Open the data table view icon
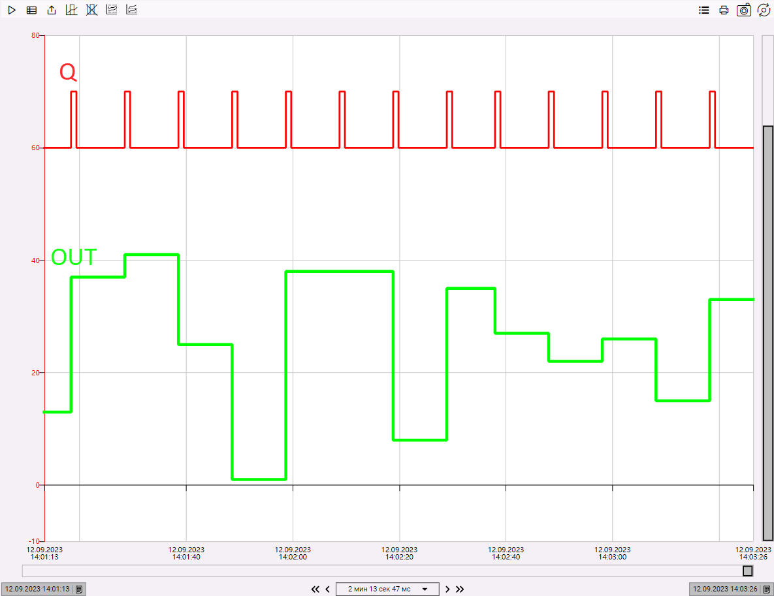Viewport: 774px width, 596px height. [31, 10]
